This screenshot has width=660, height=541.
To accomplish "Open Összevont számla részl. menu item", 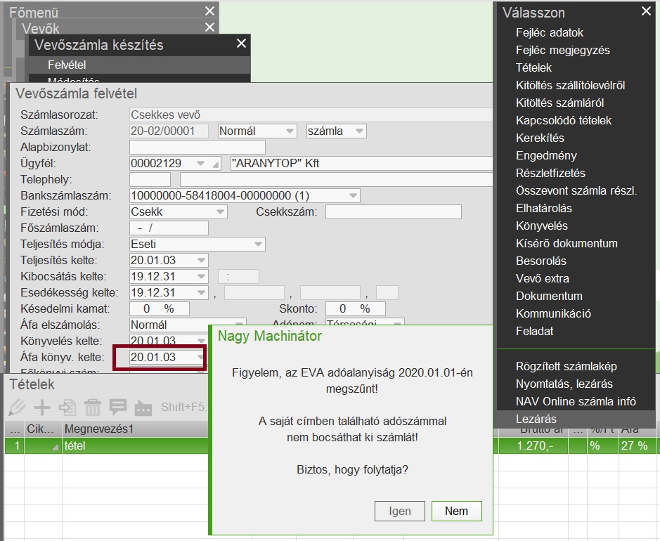I will [x=576, y=190].
